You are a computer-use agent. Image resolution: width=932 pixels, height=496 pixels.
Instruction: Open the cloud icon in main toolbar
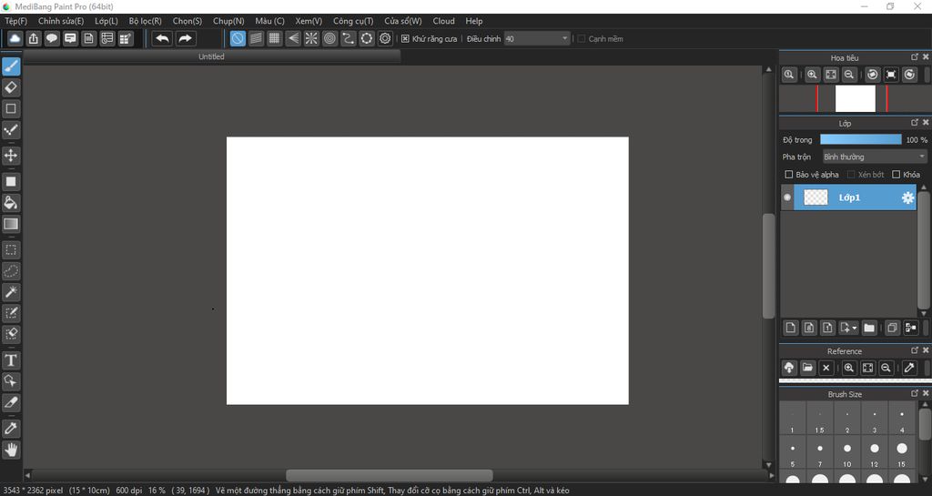tap(15, 38)
